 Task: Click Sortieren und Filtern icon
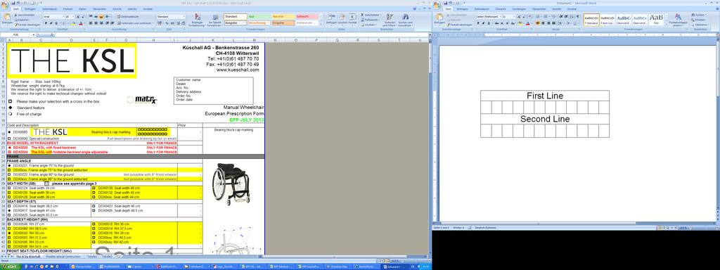(x=390, y=19)
